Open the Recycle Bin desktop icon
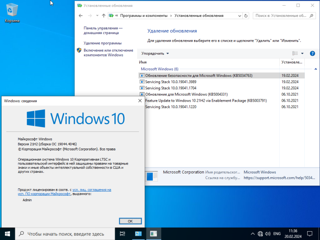The height and width of the screenshot is (240, 320). click(x=12, y=13)
